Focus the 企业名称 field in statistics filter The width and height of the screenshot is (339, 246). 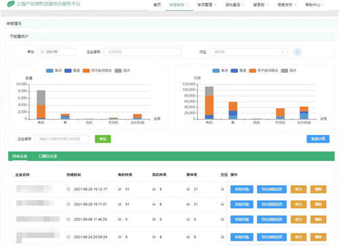click(x=142, y=52)
